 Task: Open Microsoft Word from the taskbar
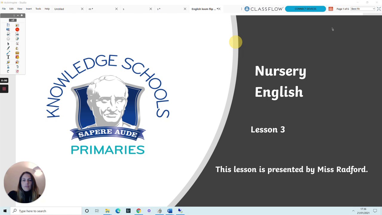point(170,211)
